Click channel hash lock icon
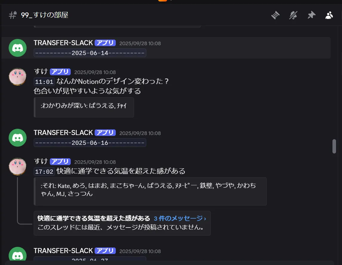This screenshot has height=265, width=342. coord(13,15)
